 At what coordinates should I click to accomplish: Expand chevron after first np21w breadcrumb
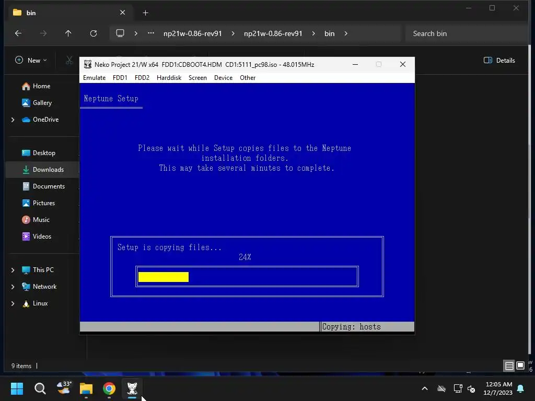coord(233,33)
